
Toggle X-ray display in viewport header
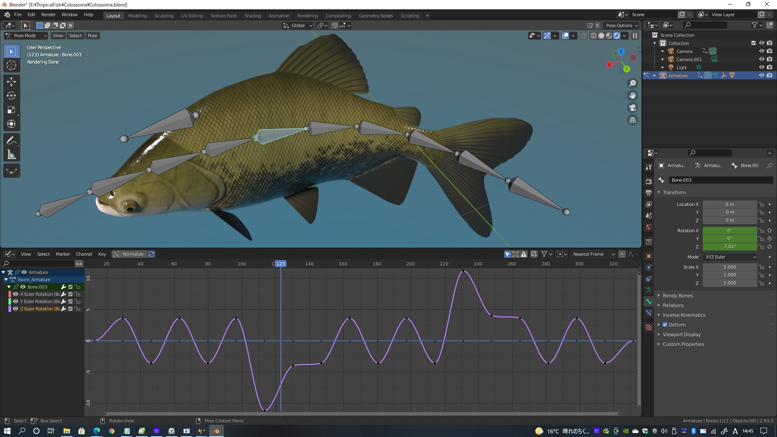(583, 36)
